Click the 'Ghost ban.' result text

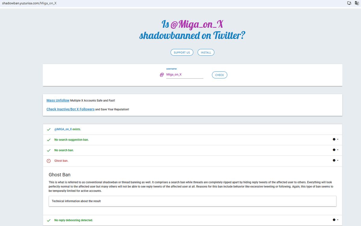[61, 161]
